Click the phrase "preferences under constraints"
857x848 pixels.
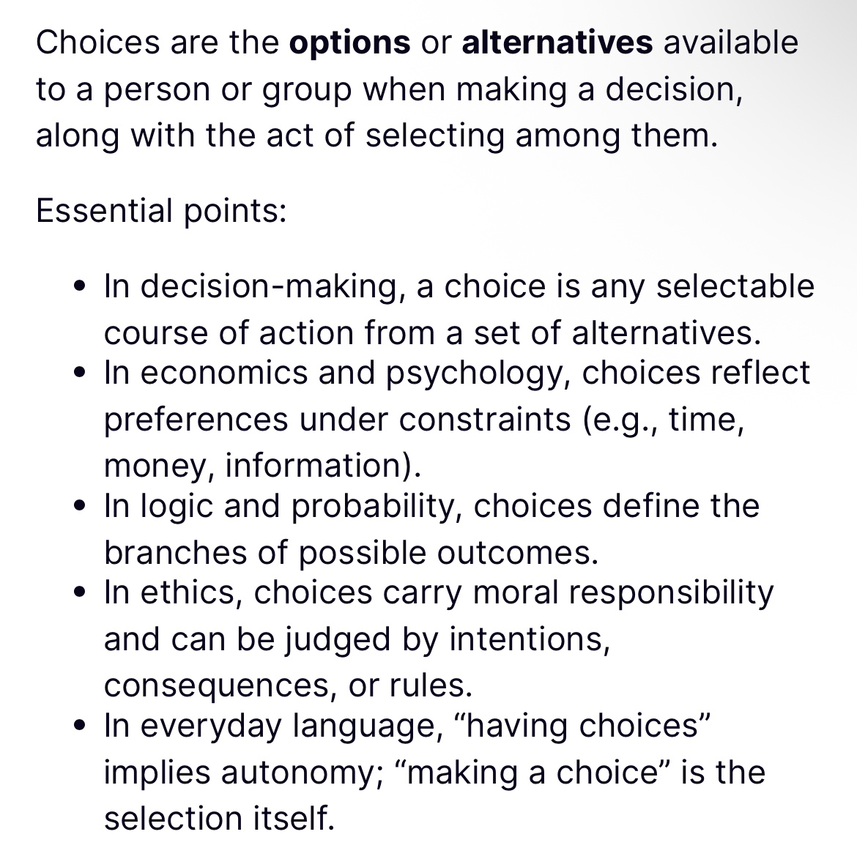click(337, 420)
